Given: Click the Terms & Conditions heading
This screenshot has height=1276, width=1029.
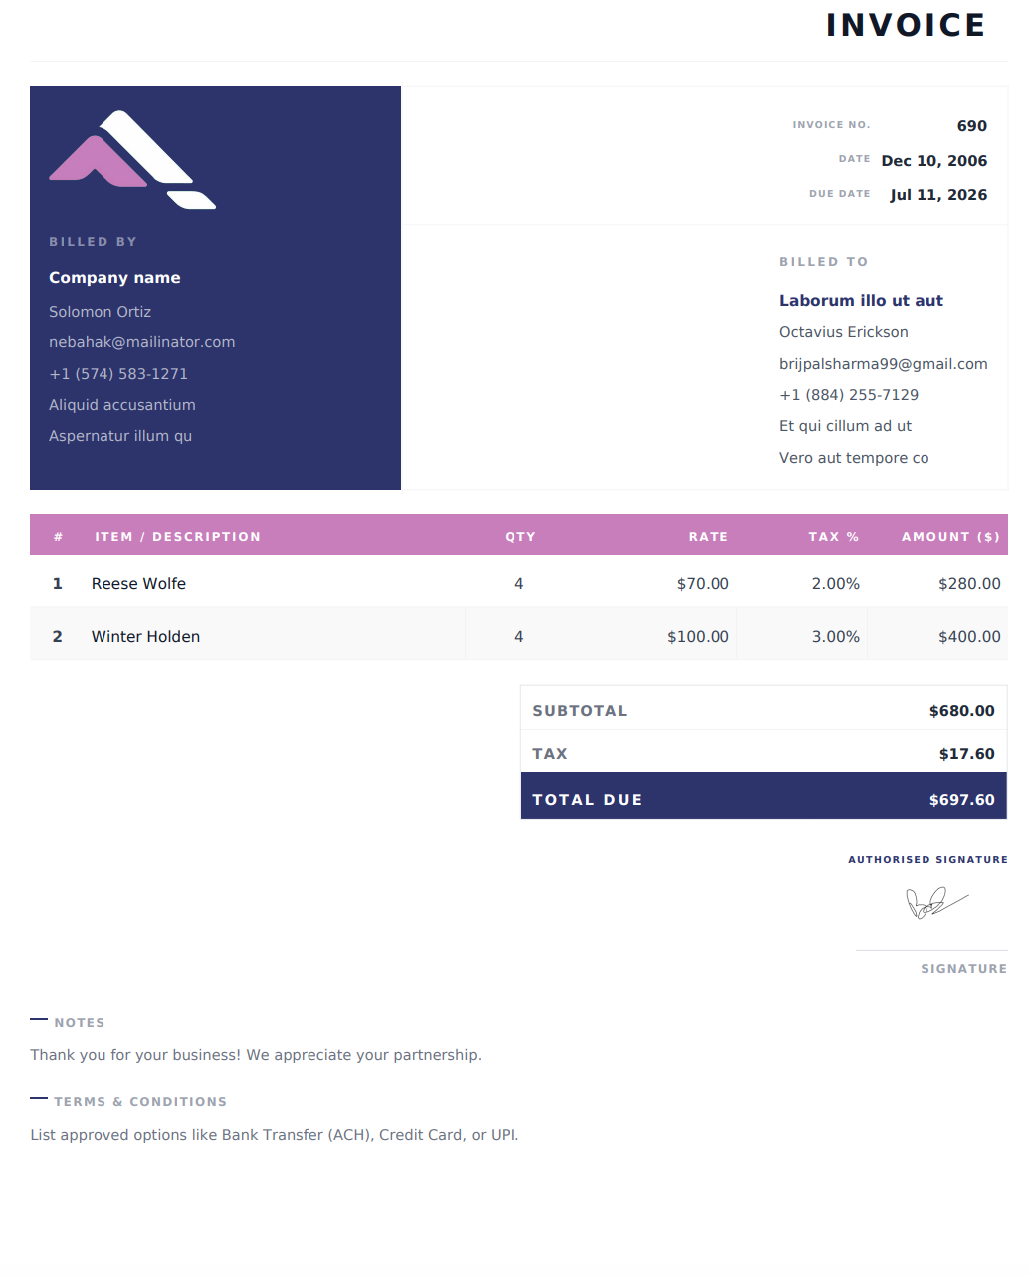Looking at the screenshot, I should click(140, 1102).
